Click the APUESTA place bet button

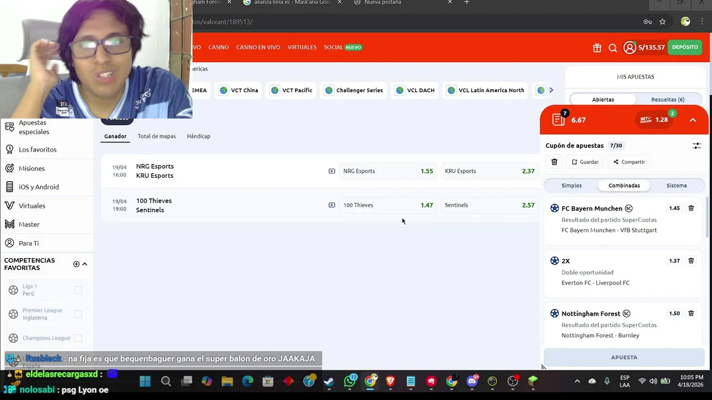click(624, 357)
